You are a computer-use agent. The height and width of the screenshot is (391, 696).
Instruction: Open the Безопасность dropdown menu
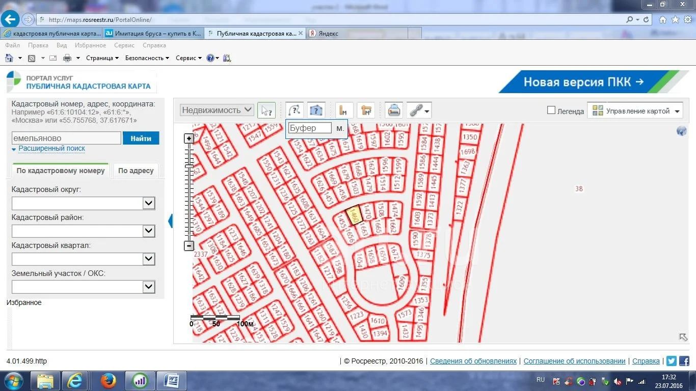pyautogui.click(x=147, y=58)
